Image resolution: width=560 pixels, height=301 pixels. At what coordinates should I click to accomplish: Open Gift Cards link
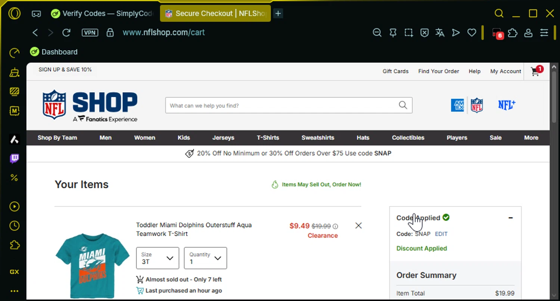click(395, 71)
